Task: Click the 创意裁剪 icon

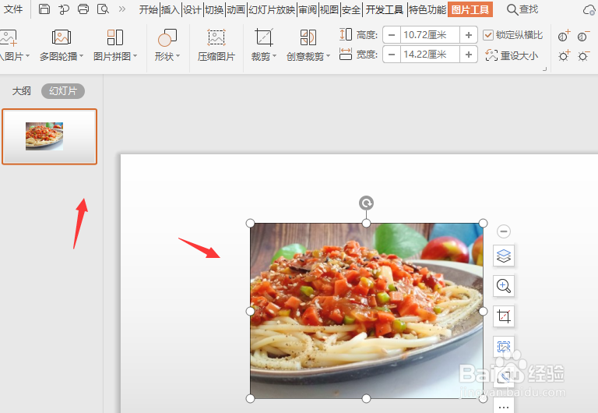Action: (x=308, y=37)
